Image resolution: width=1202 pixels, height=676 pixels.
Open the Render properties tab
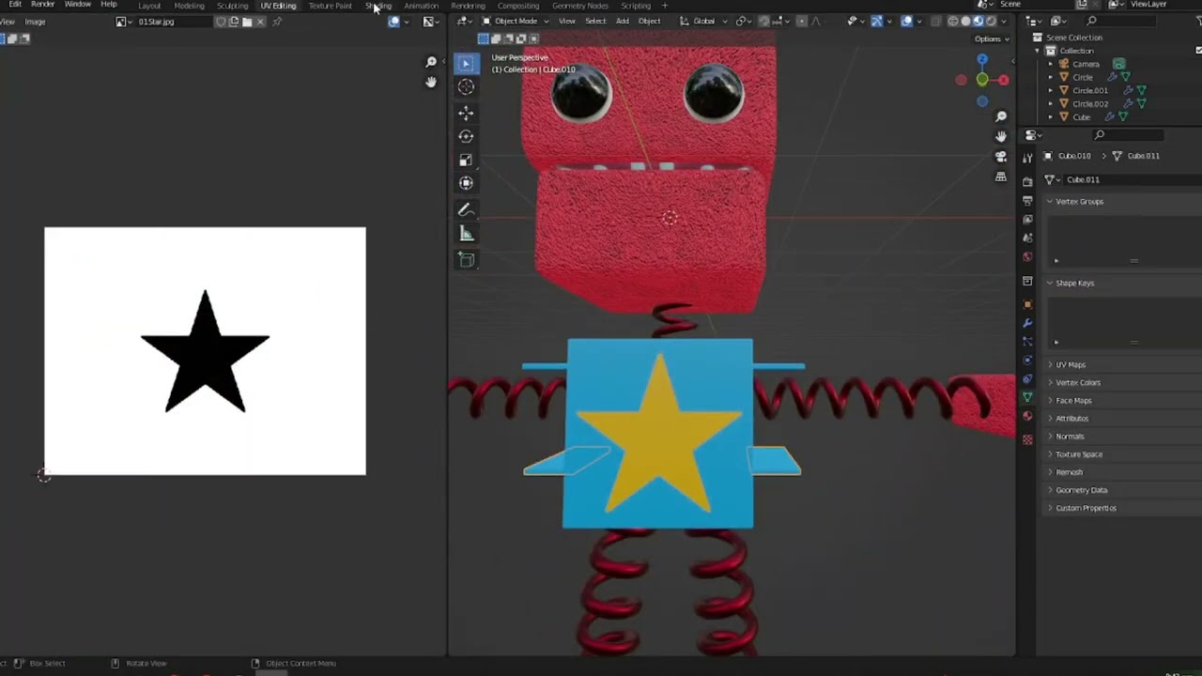click(1027, 181)
